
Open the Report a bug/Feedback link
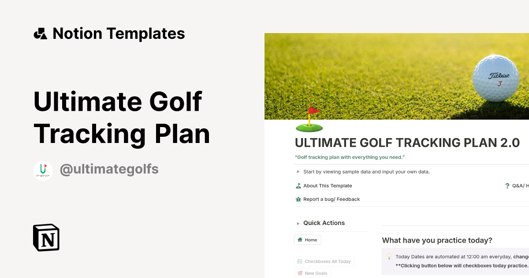[332, 199]
